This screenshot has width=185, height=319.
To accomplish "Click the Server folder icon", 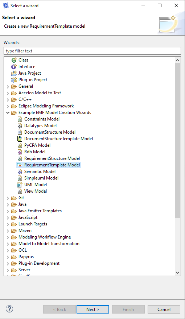I will click(14, 270).
